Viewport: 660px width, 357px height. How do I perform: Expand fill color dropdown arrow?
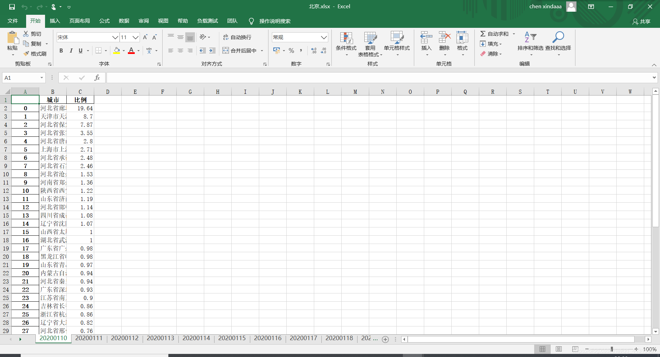[124, 51]
